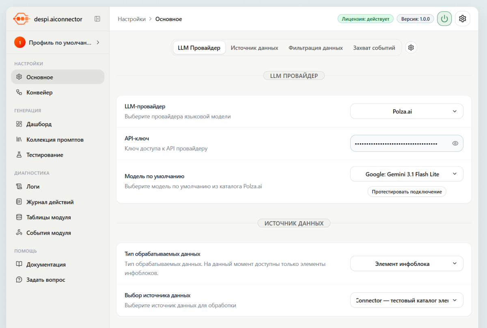Click Протестировать подключение button
Viewport: 487px width, 328px height.
point(407,192)
